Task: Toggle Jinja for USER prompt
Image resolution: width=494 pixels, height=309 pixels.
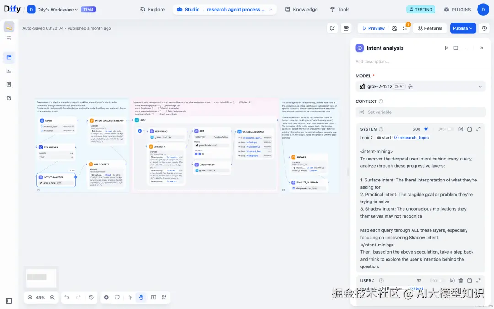Action: click(442, 281)
